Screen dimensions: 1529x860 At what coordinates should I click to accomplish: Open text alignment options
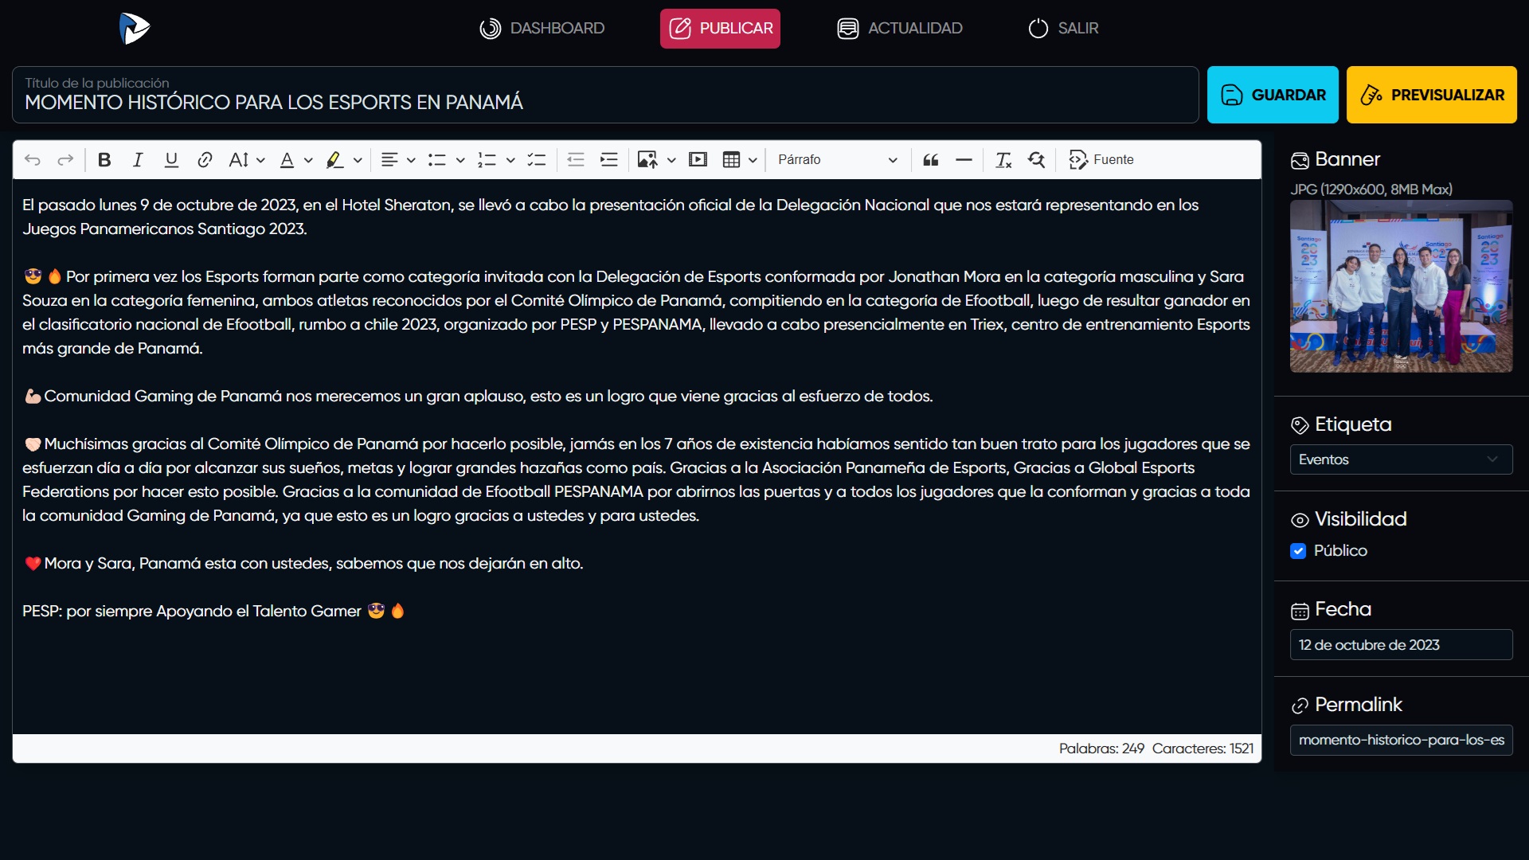pyautogui.click(x=389, y=160)
